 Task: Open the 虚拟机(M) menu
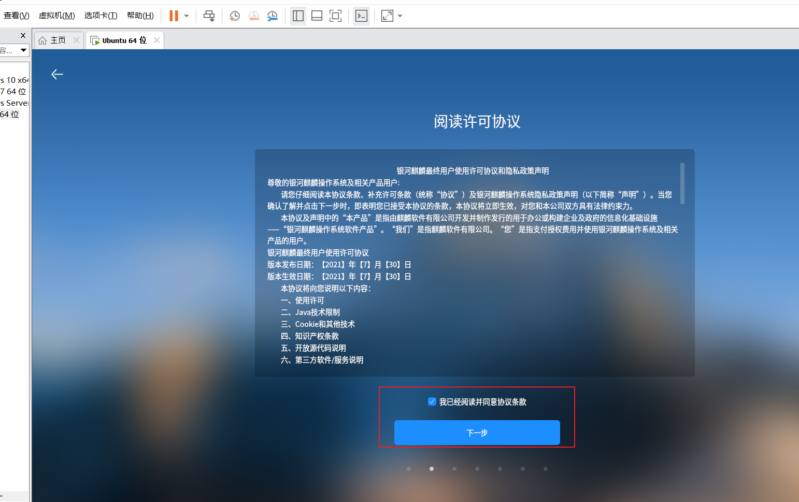click(57, 16)
